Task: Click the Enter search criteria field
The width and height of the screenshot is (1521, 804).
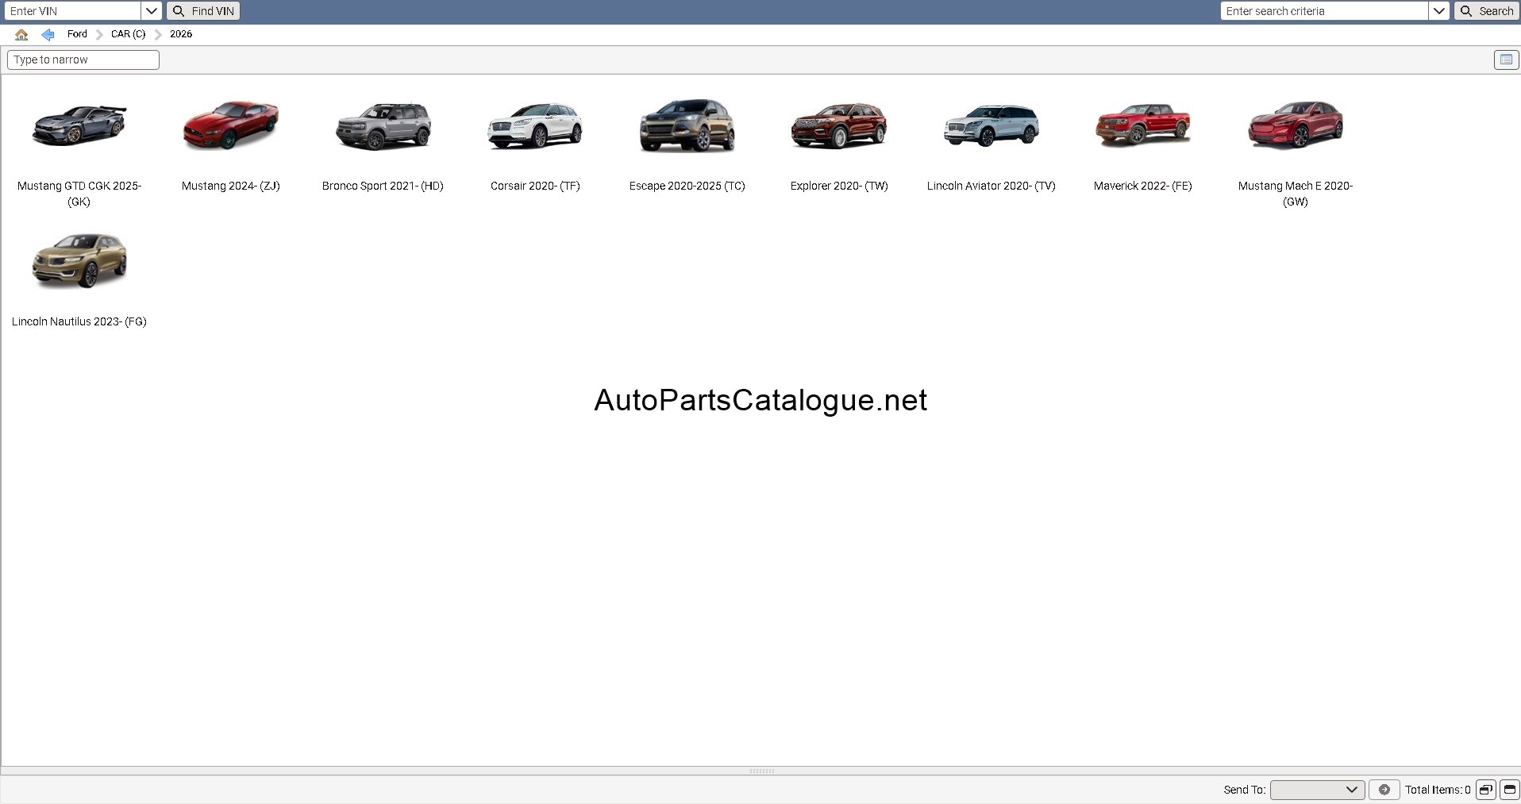Action: 1324,11
